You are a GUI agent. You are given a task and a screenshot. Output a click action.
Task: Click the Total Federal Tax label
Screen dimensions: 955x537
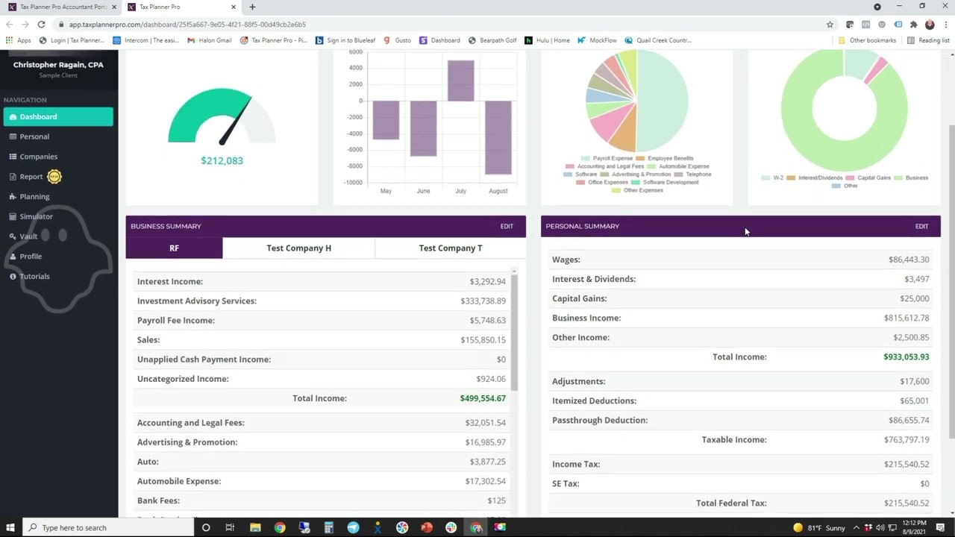pos(731,503)
